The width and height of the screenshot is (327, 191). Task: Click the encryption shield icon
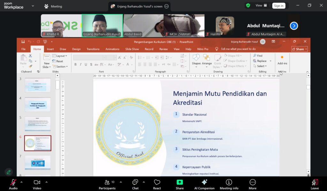[x=248, y=5]
